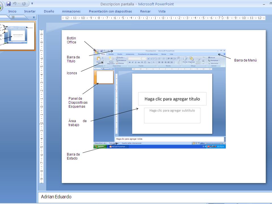Switch to the Animaciones ribbon tab
Screen dimensions: 272x204
(71, 11)
